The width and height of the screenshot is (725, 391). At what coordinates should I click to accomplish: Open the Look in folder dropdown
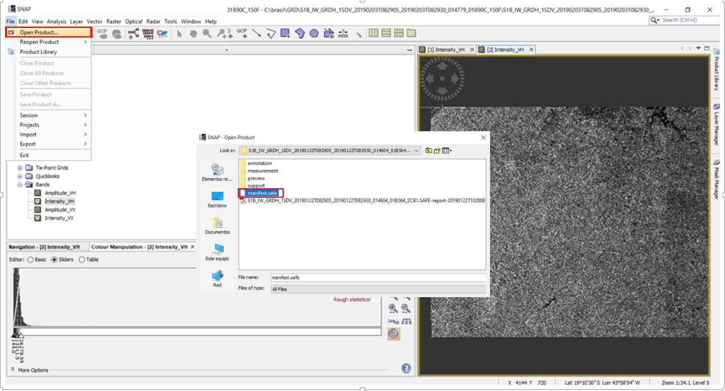coord(417,150)
